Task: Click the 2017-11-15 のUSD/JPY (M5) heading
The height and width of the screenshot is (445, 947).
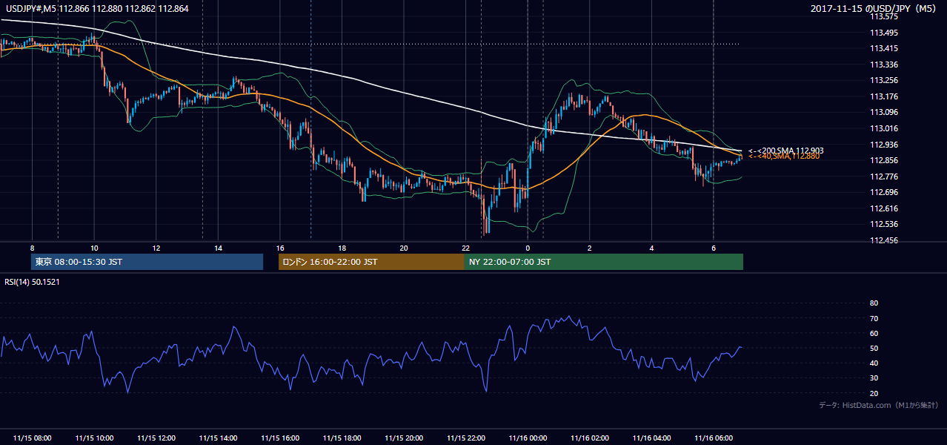Action: click(x=874, y=8)
